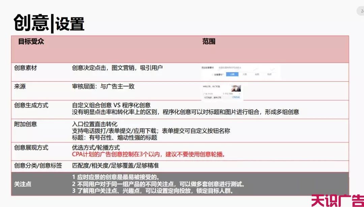Click the 创意生成方式 row label
Viewport: 364px width, 207px height.
tap(31, 105)
